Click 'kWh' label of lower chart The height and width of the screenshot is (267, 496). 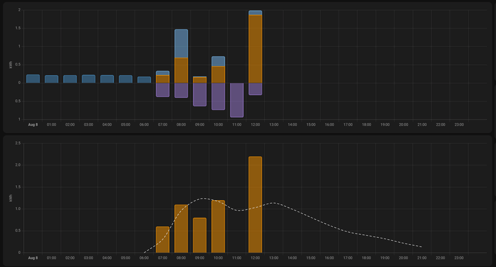pos(11,198)
